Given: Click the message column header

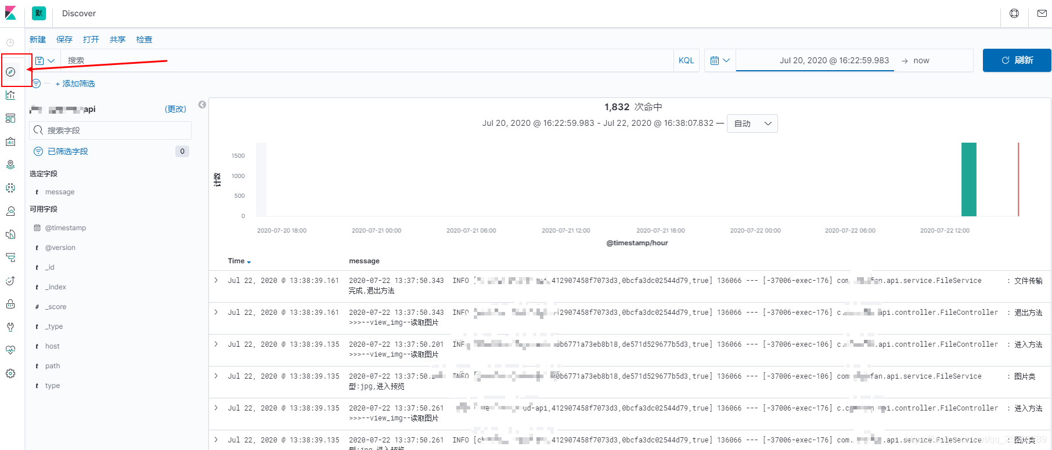Looking at the screenshot, I should [x=364, y=261].
